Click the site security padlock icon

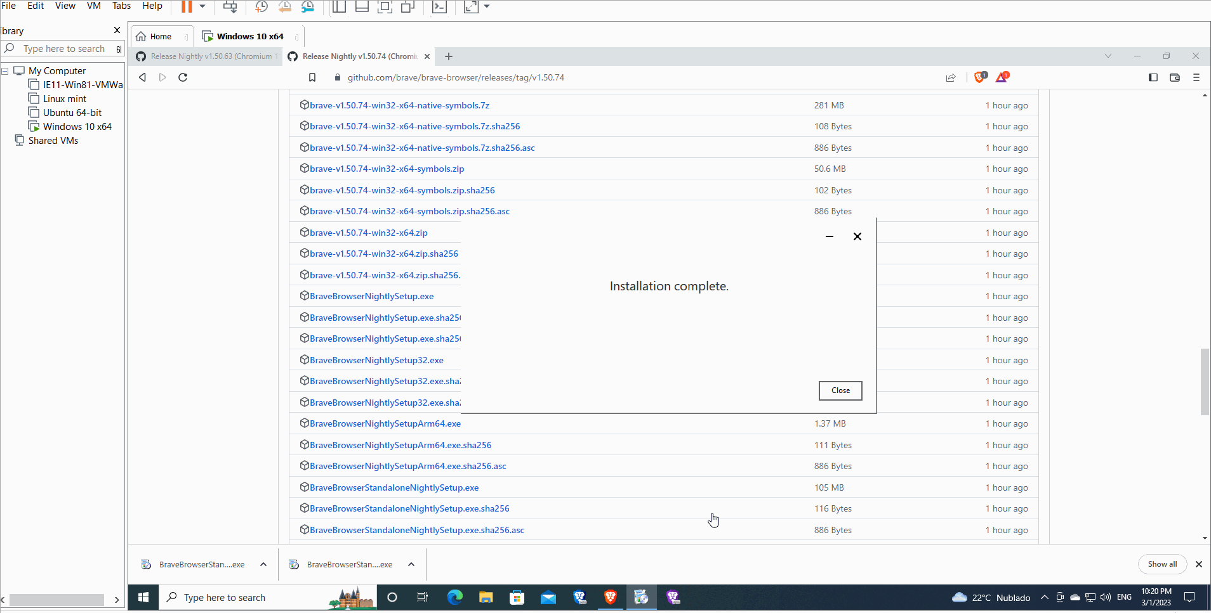click(x=337, y=77)
